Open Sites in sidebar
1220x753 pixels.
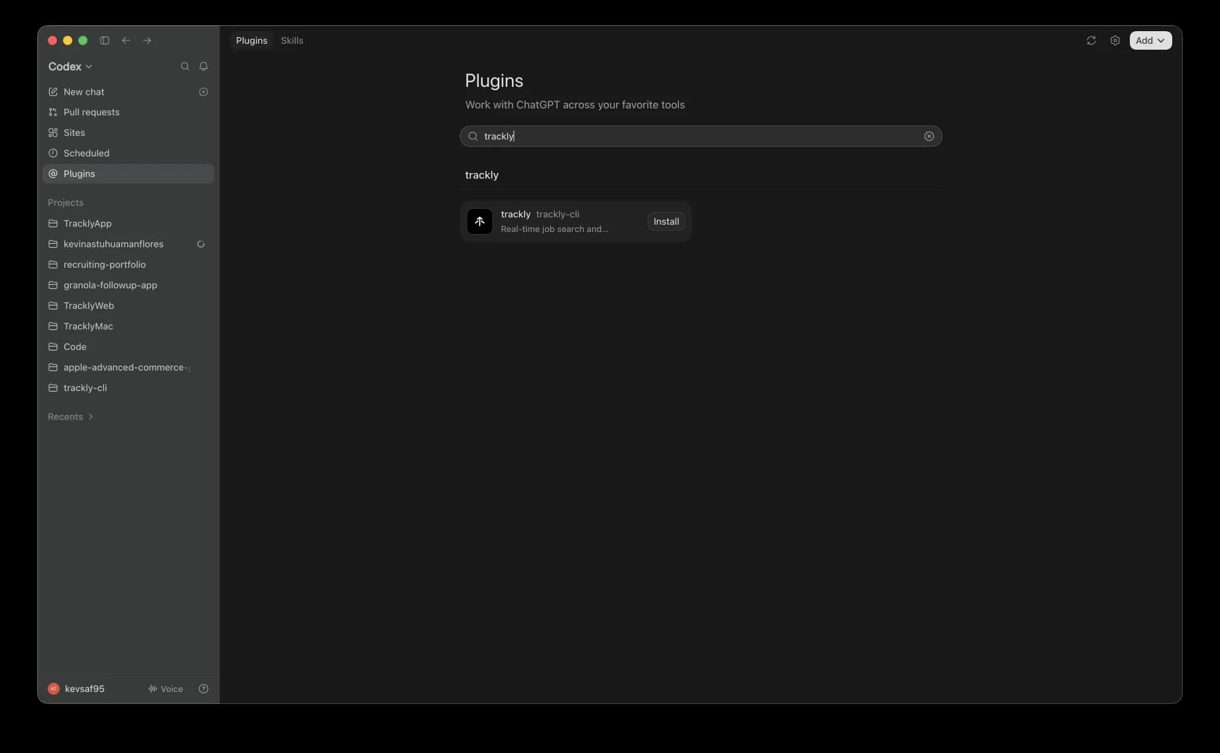pos(128,133)
